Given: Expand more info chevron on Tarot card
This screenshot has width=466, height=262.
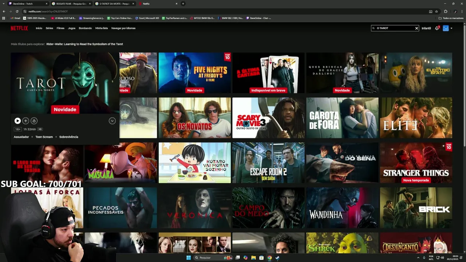Looking at the screenshot, I should point(112,121).
